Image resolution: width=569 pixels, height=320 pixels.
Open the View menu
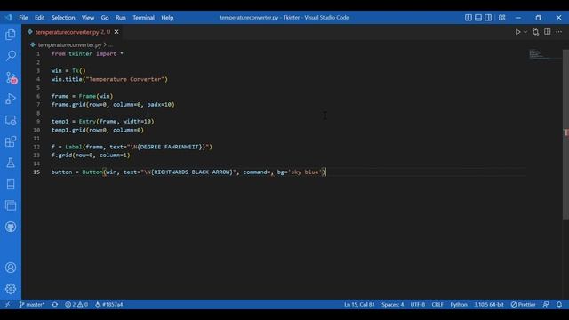click(88, 18)
